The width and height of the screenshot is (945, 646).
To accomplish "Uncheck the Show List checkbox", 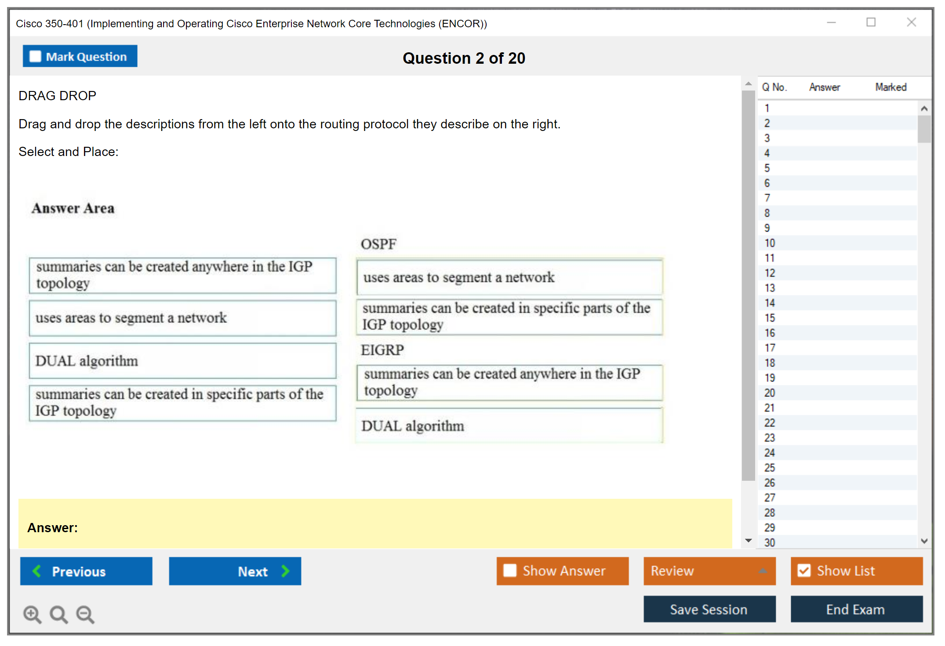I will (x=804, y=570).
